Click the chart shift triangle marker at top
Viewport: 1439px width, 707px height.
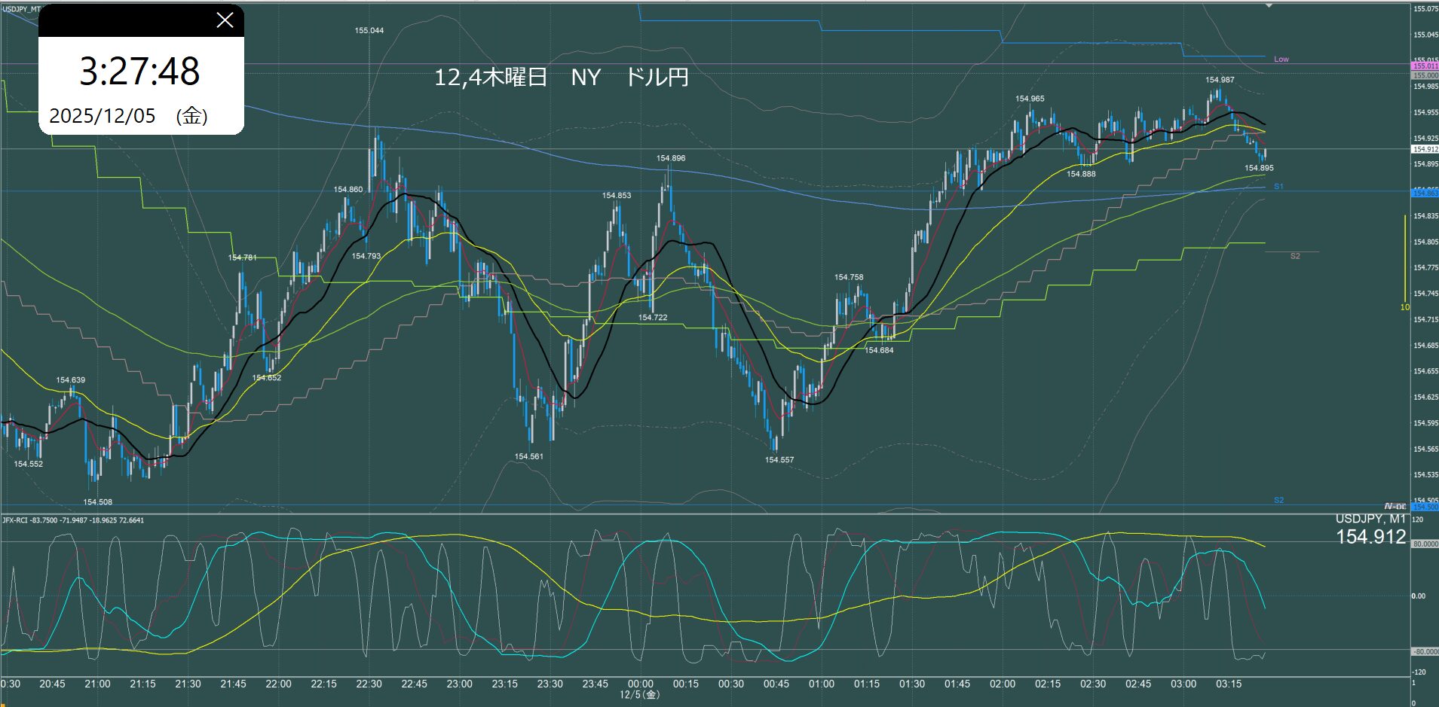click(1269, 5)
